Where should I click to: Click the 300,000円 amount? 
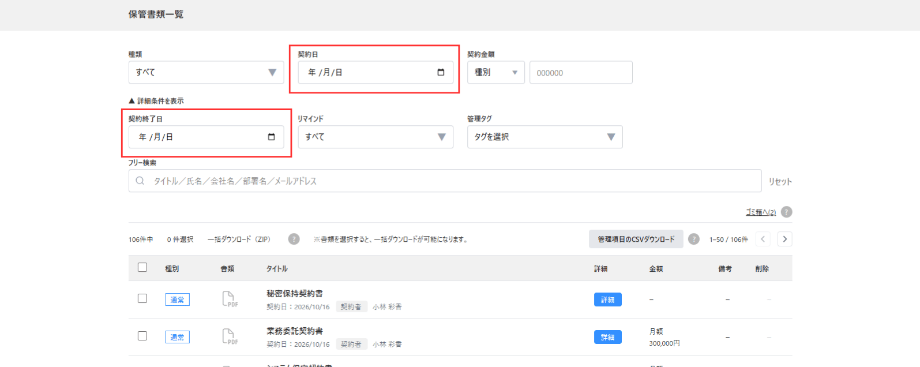click(x=664, y=343)
